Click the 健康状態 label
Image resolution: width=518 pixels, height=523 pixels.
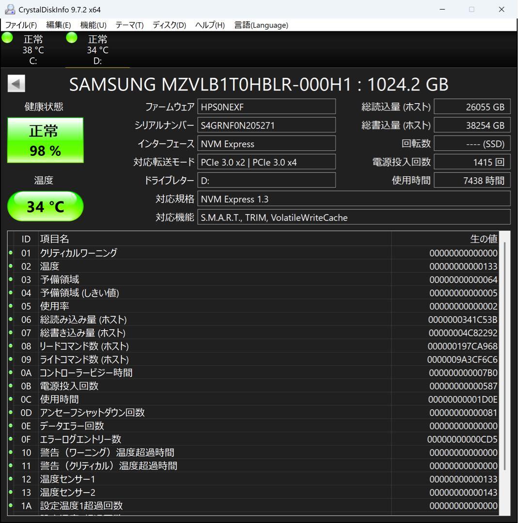44,107
